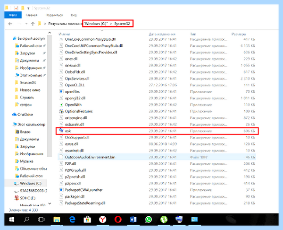Click the "Windows (C:)" breadcrumb segment
The height and width of the screenshot is (230, 283).
pos(96,24)
